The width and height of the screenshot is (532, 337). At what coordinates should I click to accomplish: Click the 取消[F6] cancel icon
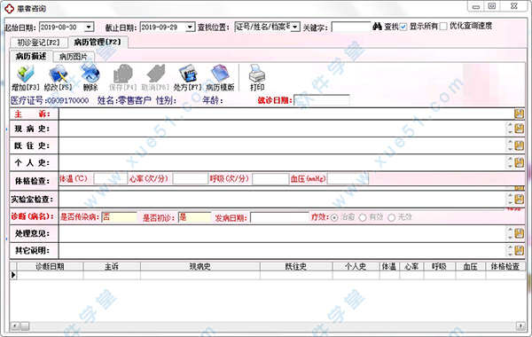(155, 74)
